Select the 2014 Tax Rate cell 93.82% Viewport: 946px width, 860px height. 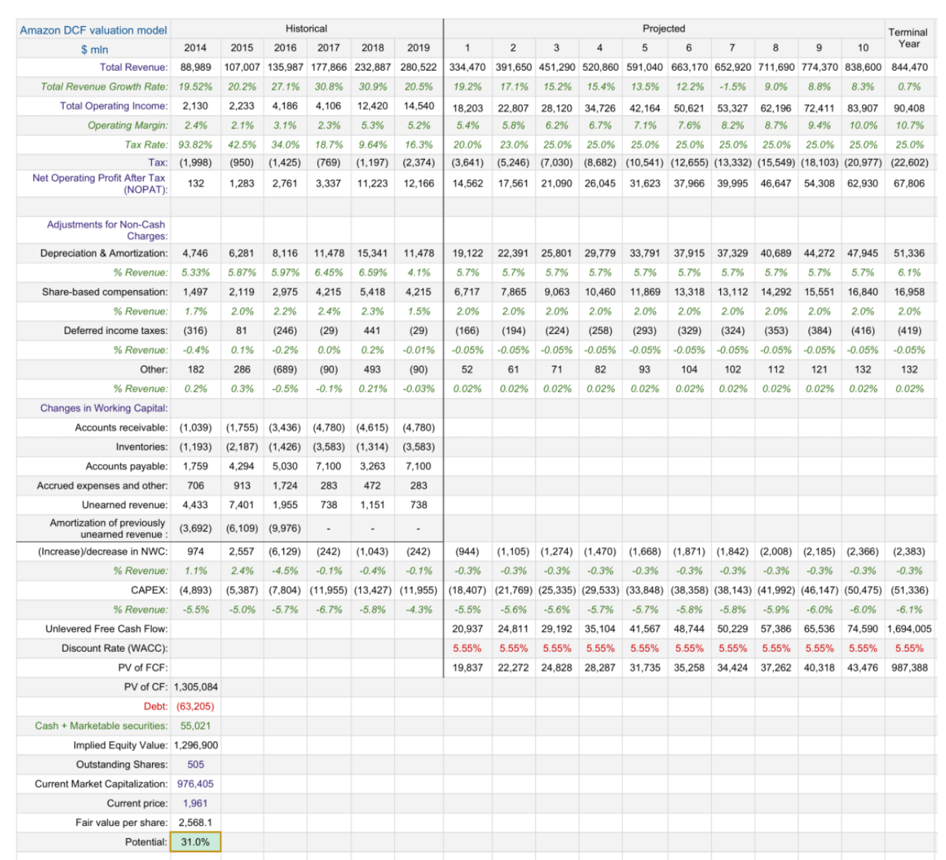point(195,145)
